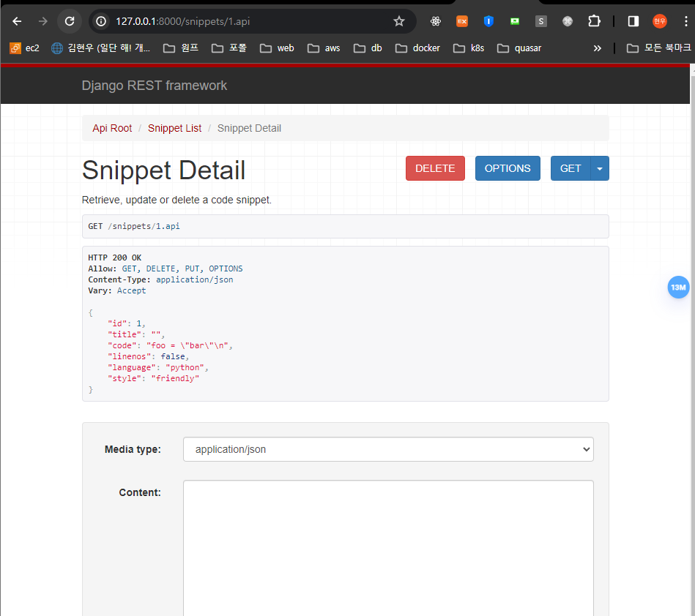Image resolution: width=695 pixels, height=616 pixels.
Task: Click the OPTIONS button
Action: pos(507,168)
